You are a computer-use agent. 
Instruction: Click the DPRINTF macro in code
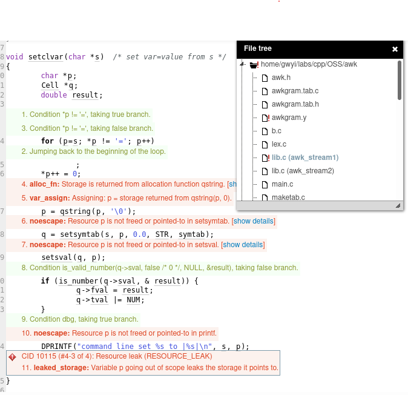coord(57,347)
